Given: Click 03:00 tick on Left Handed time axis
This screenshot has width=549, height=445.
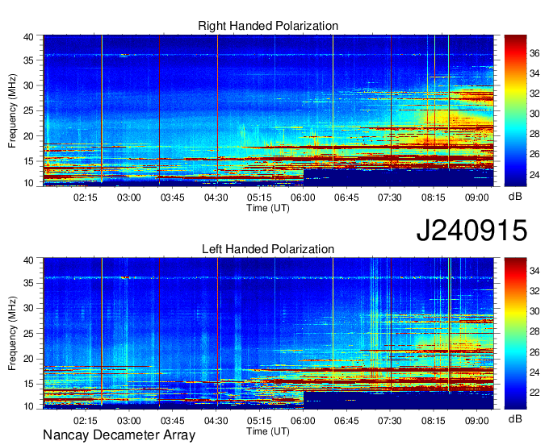Looking at the screenshot, I should [x=129, y=421].
